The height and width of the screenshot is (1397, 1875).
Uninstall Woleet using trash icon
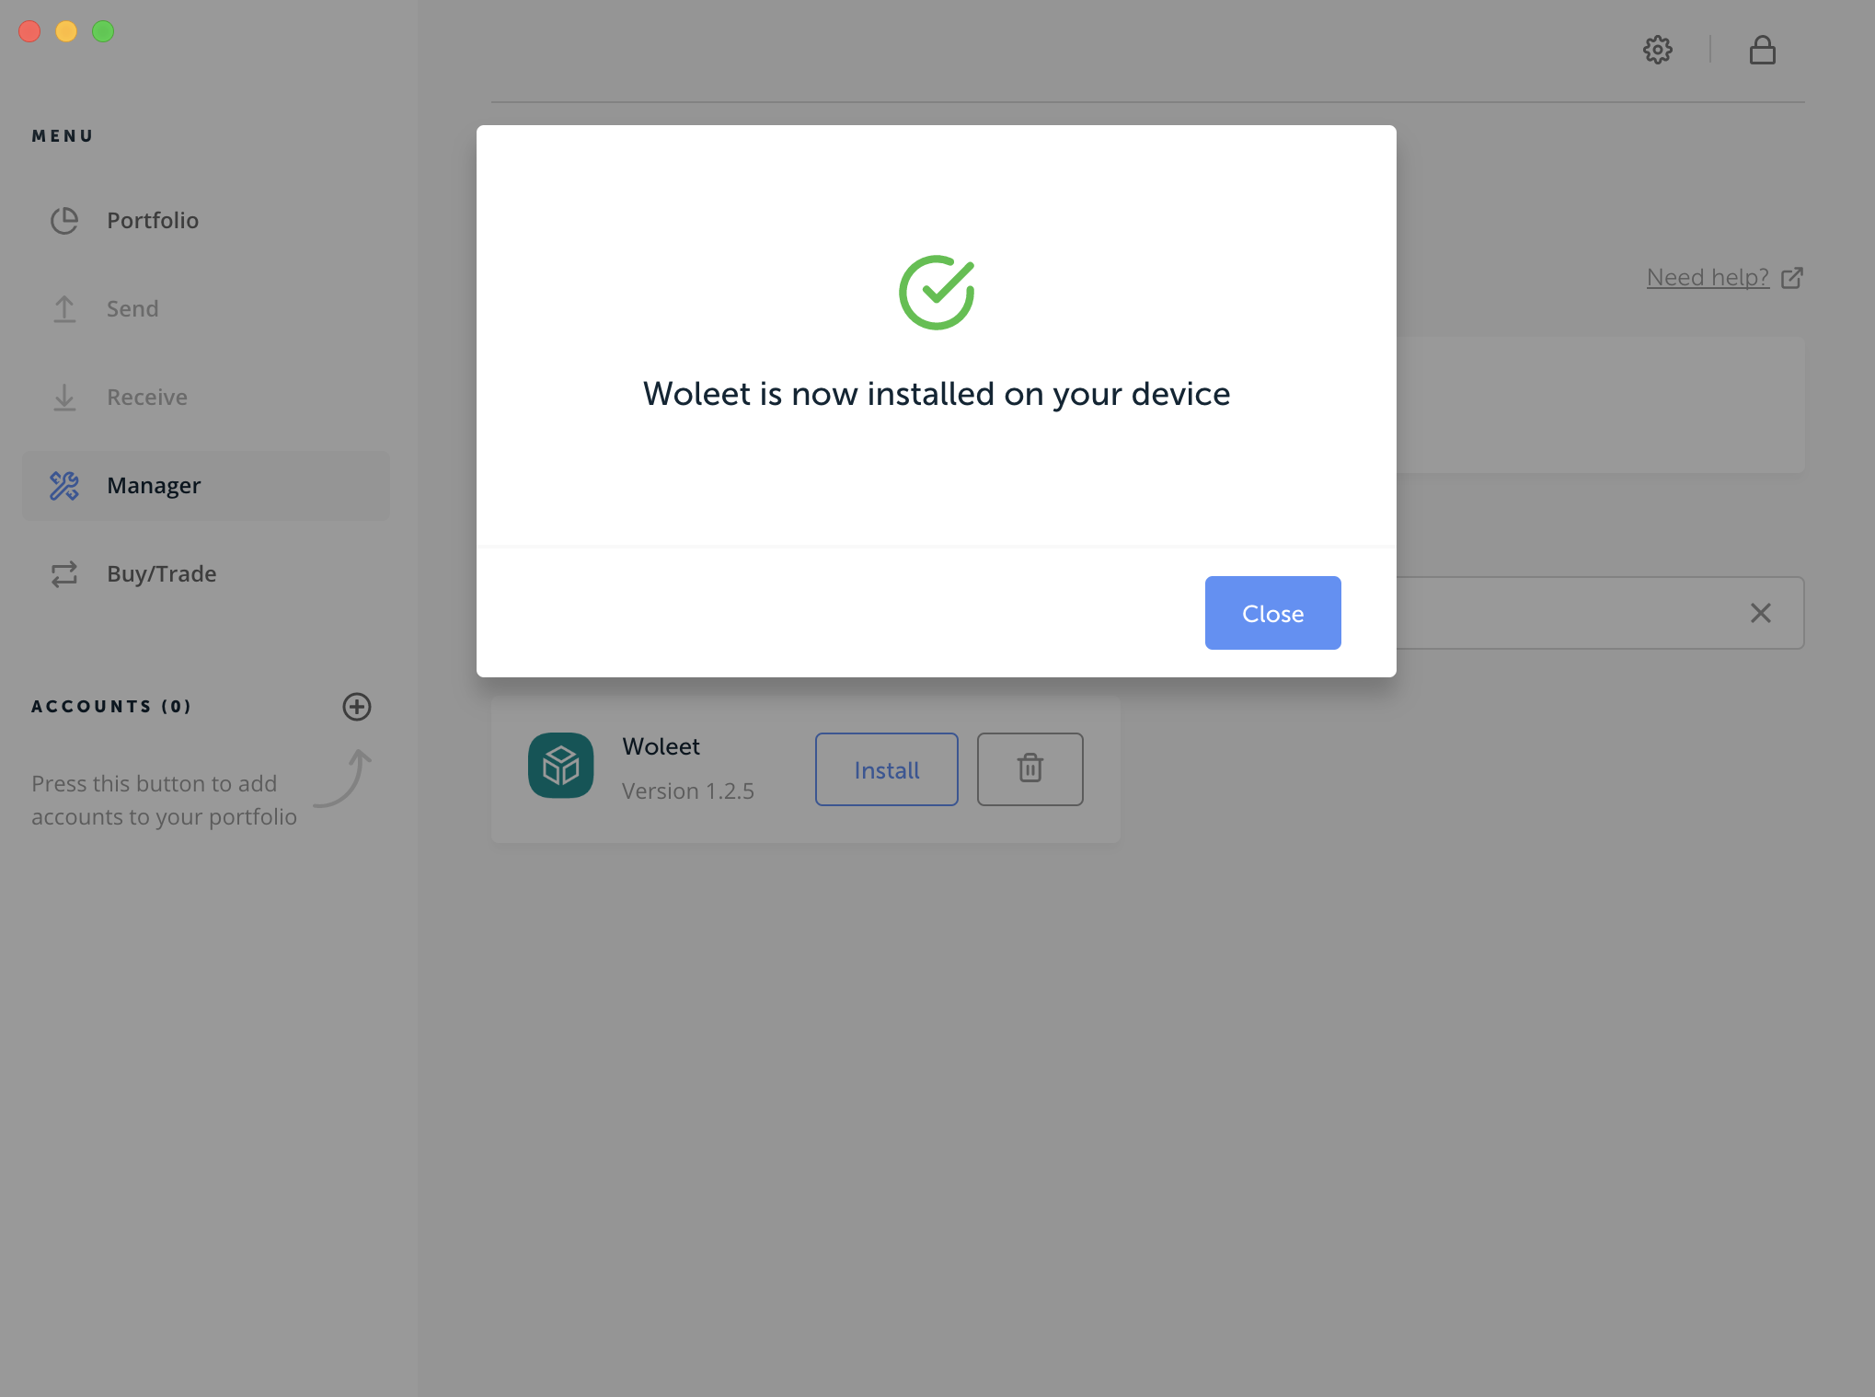[x=1030, y=769]
